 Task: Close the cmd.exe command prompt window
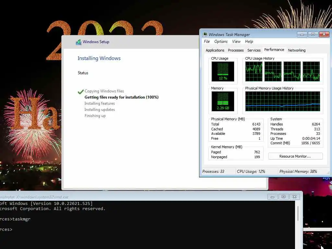pos(294,197)
